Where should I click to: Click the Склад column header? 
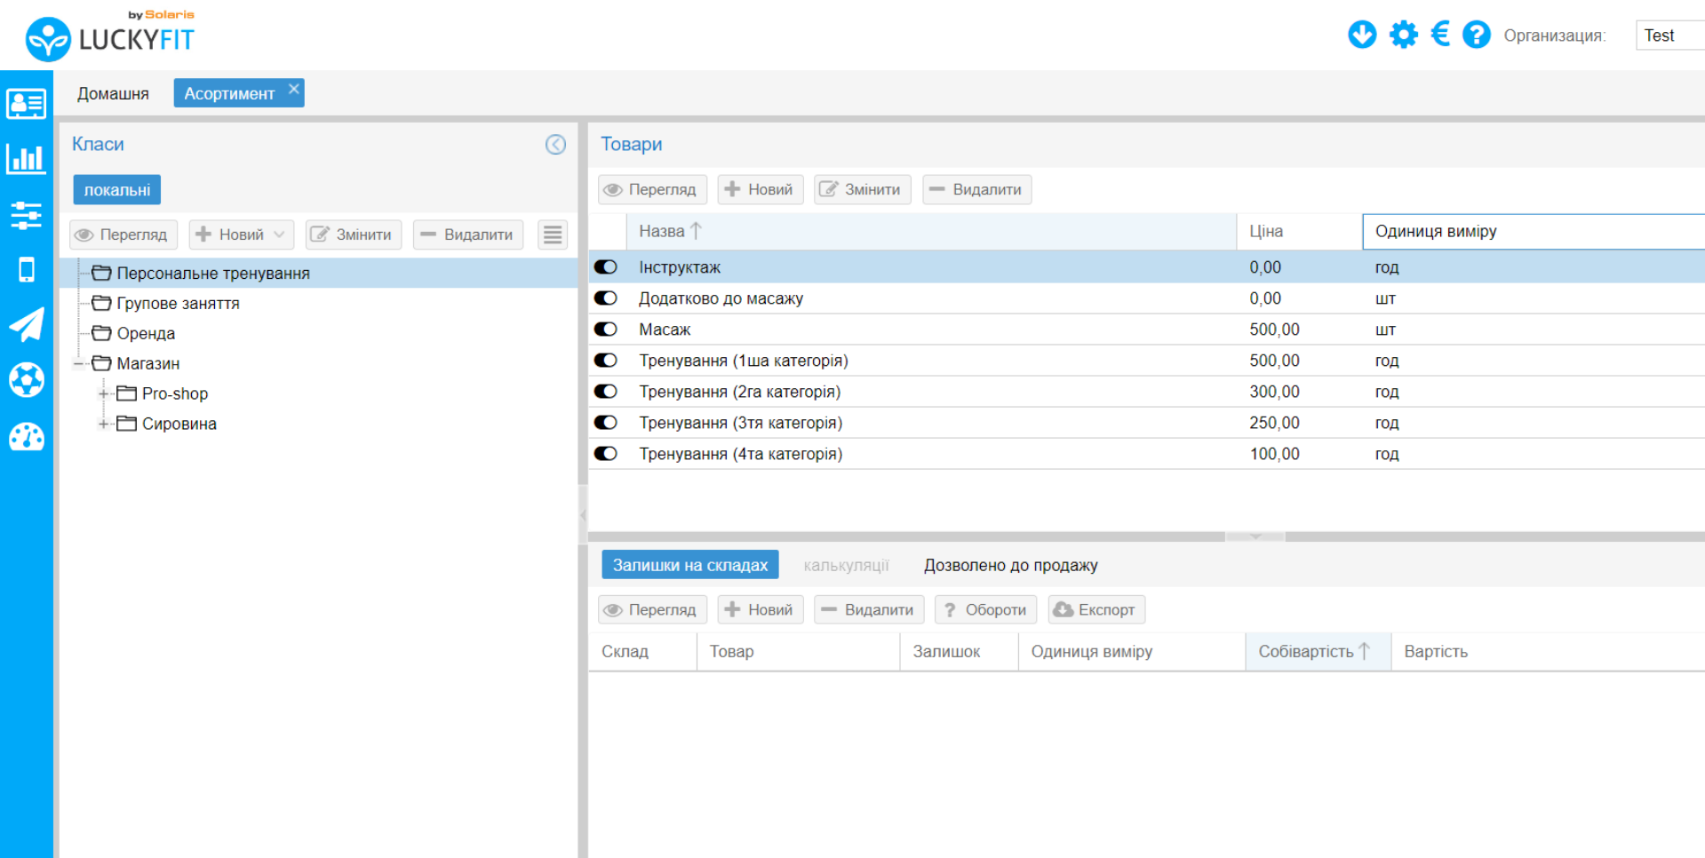point(642,651)
